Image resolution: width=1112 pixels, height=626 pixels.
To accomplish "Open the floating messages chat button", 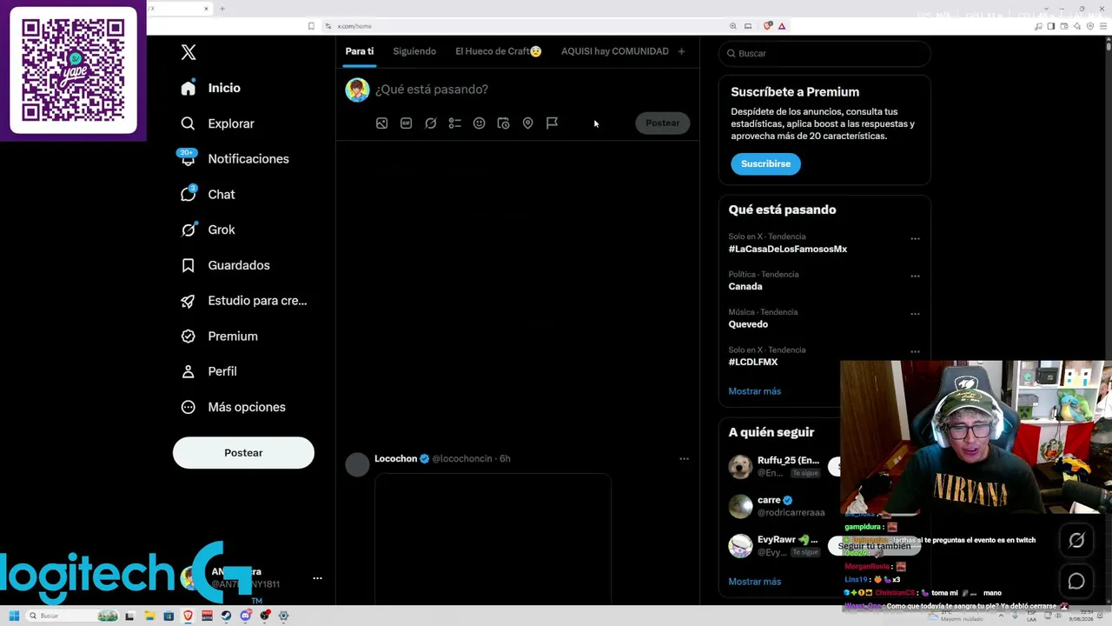I will [x=1076, y=582].
